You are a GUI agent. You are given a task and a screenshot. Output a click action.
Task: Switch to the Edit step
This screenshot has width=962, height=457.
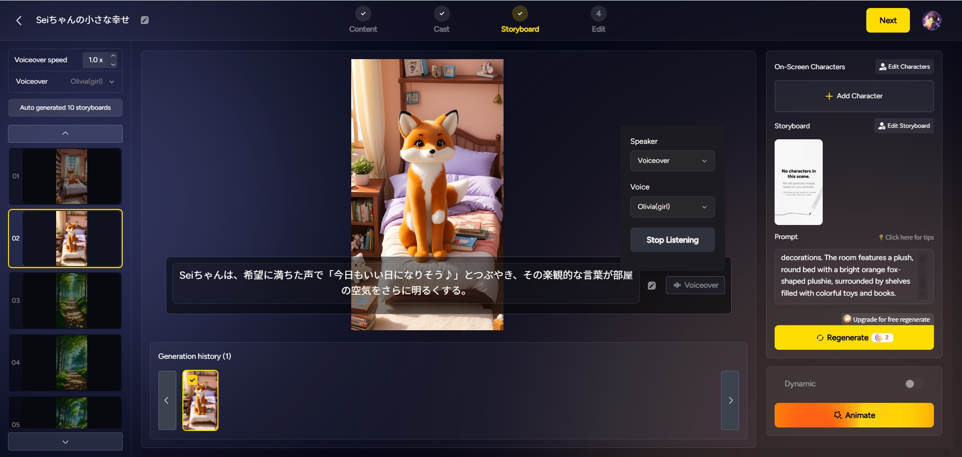[598, 21]
